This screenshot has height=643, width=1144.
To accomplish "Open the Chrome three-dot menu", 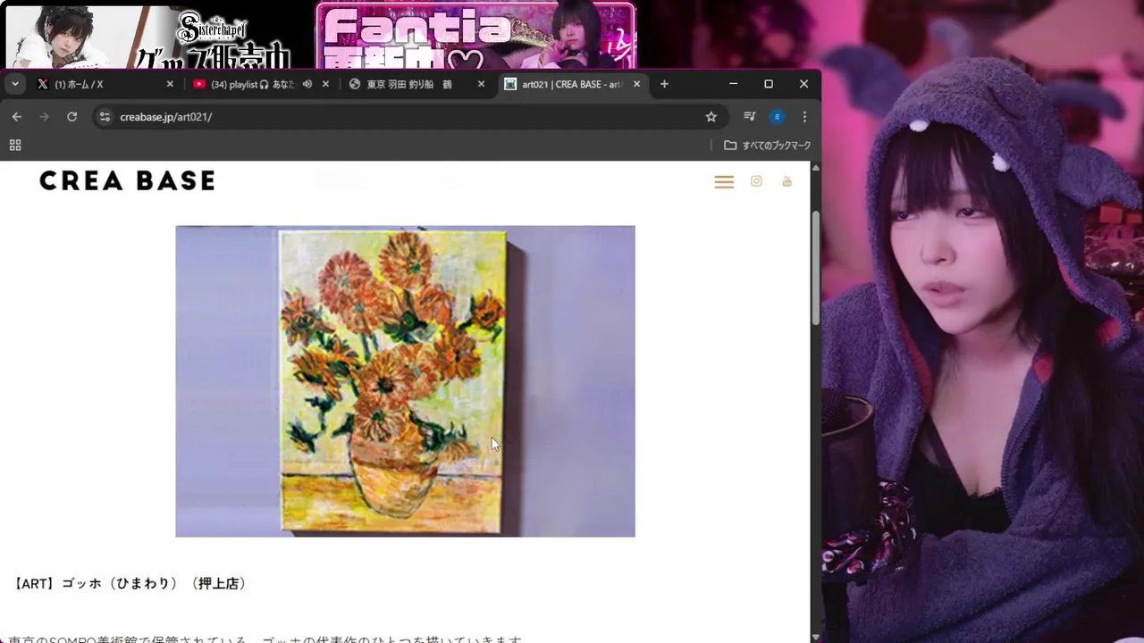I will 804,117.
